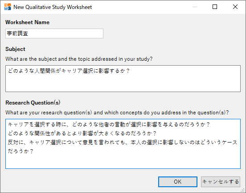Click the Subject heading label
Viewport: 246px width, 193px height.
[x=15, y=49]
